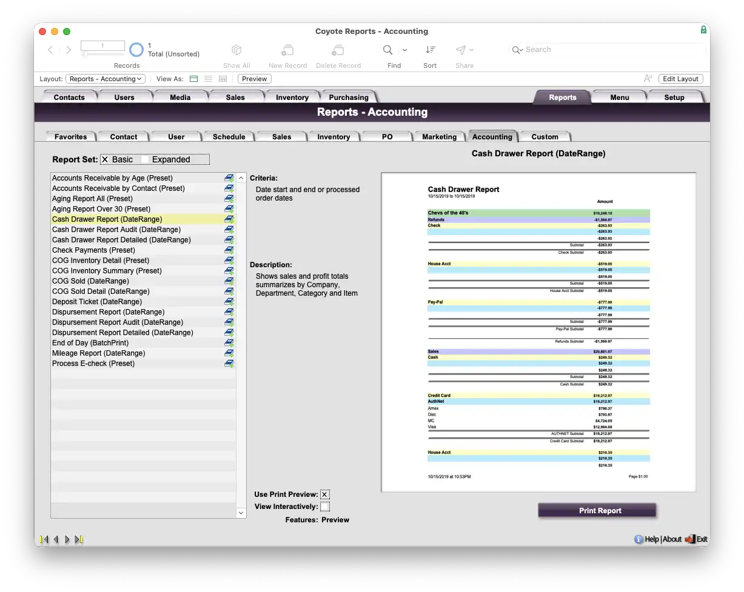Open the Purchasing main tab
744x592 pixels.
coord(349,98)
